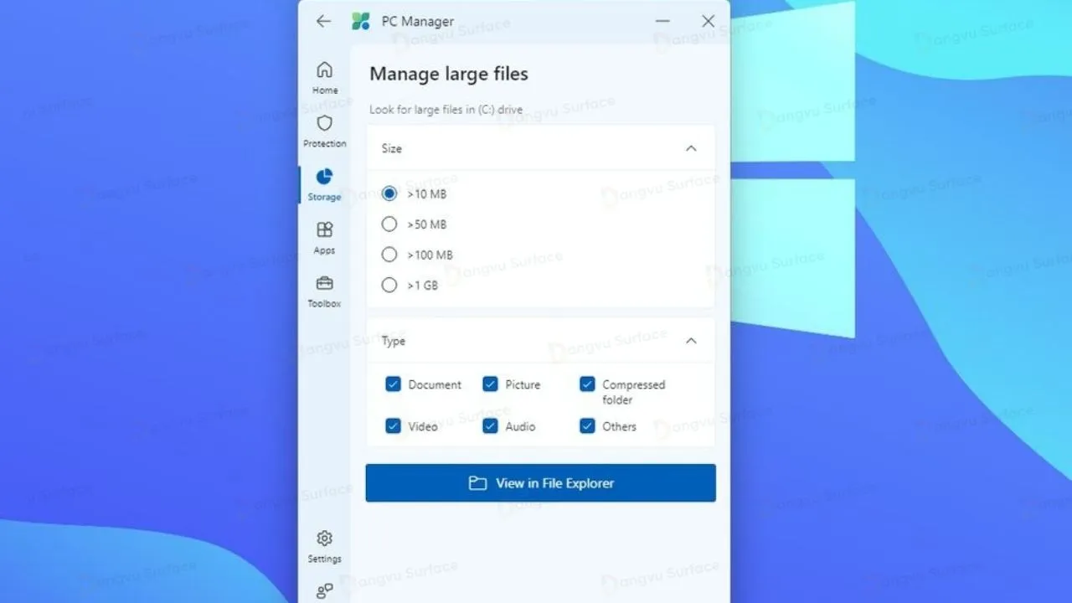The height and width of the screenshot is (603, 1072).
Task: Uncheck the Audio file type
Action: click(490, 426)
